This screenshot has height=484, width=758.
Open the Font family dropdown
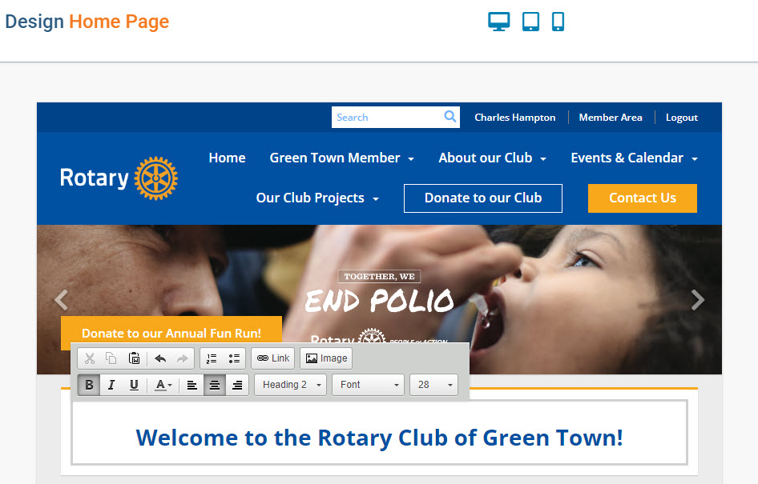pyautogui.click(x=368, y=385)
